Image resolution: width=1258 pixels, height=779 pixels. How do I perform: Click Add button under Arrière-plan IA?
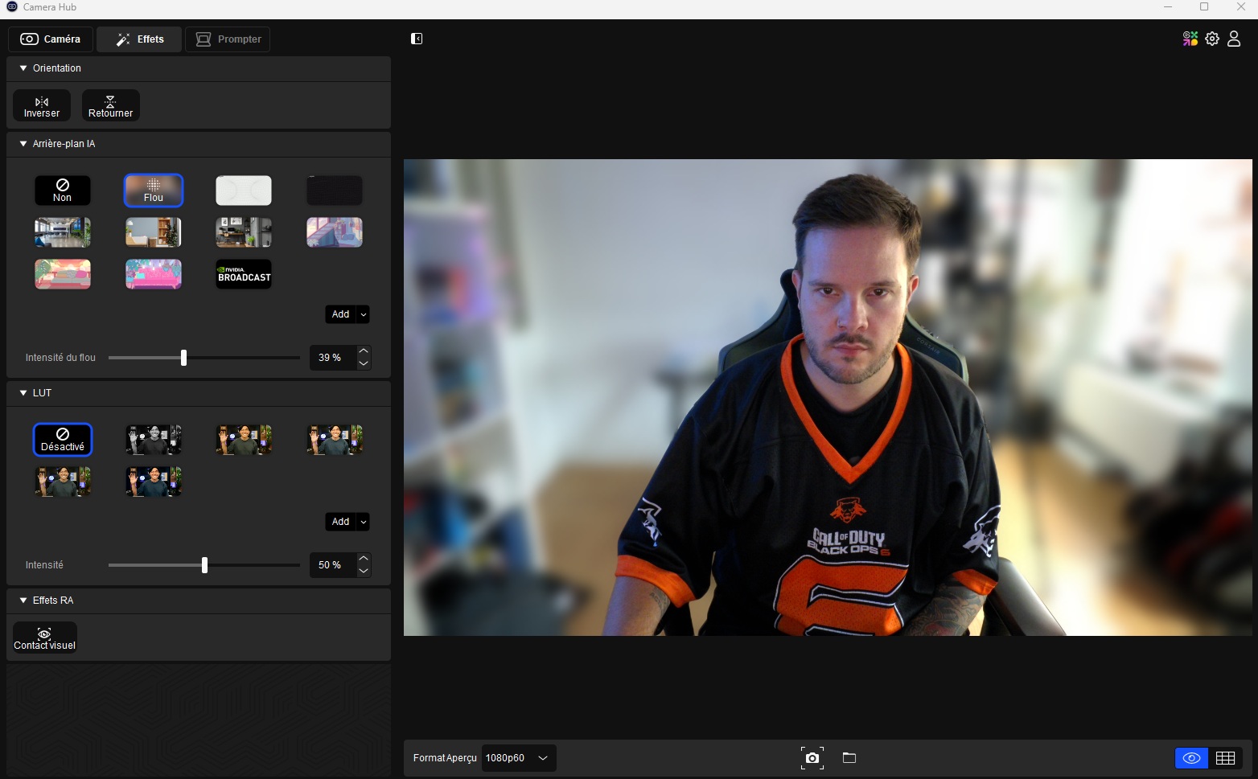click(340, 314)
